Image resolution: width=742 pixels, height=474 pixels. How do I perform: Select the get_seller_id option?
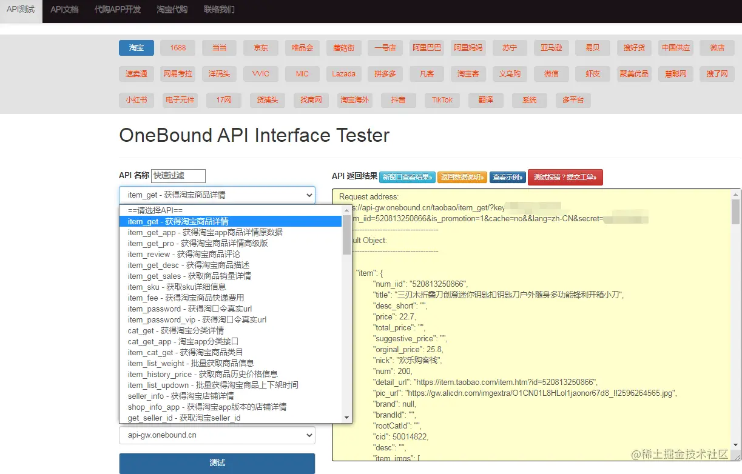(231, 418)
